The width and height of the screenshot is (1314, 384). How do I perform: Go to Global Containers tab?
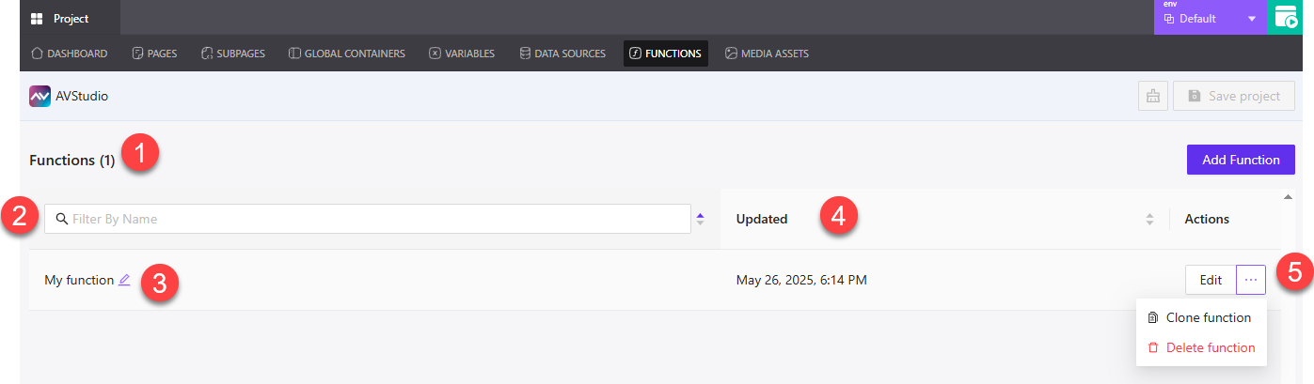click(346, 54)
